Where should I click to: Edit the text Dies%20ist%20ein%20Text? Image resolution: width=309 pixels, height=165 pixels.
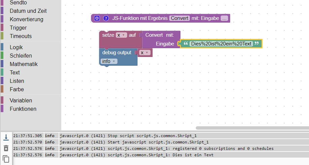point(221,44)
